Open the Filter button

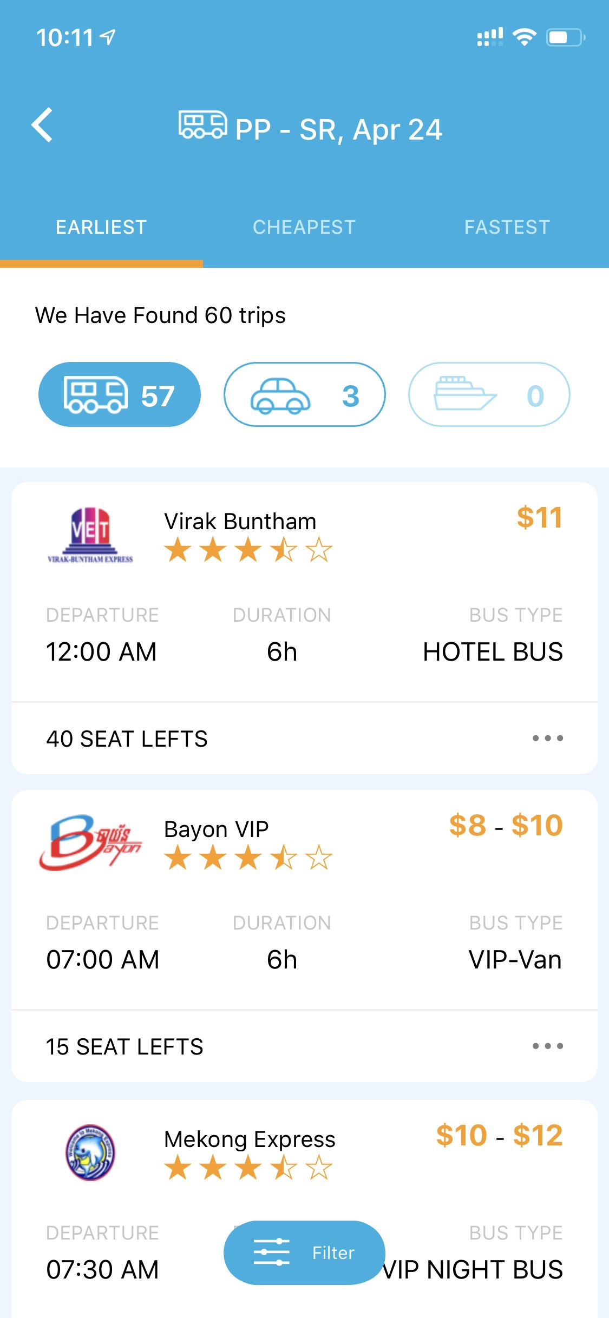pyautogui.click(x=304, y=1253)
